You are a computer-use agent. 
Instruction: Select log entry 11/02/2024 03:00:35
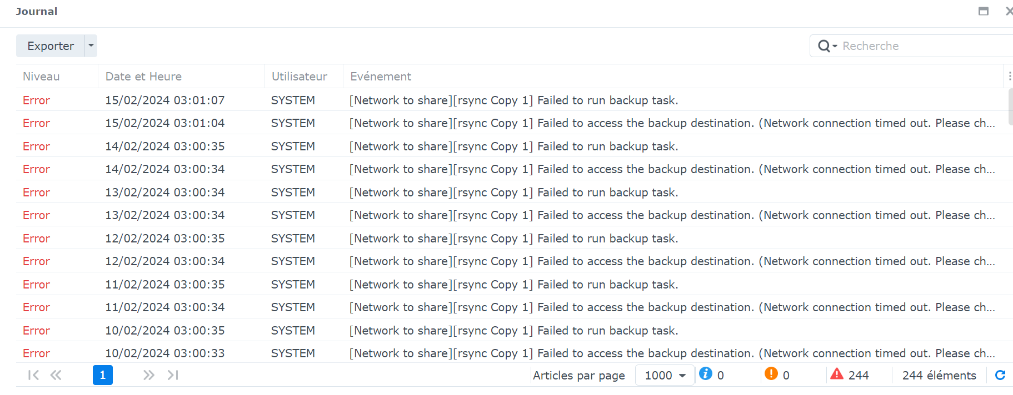tap(512, 285)
